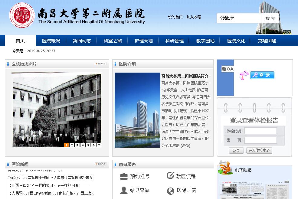The image size is (298, 199).
Task: Click the key icon 登录 button for OA
Action: coord(262,75)
